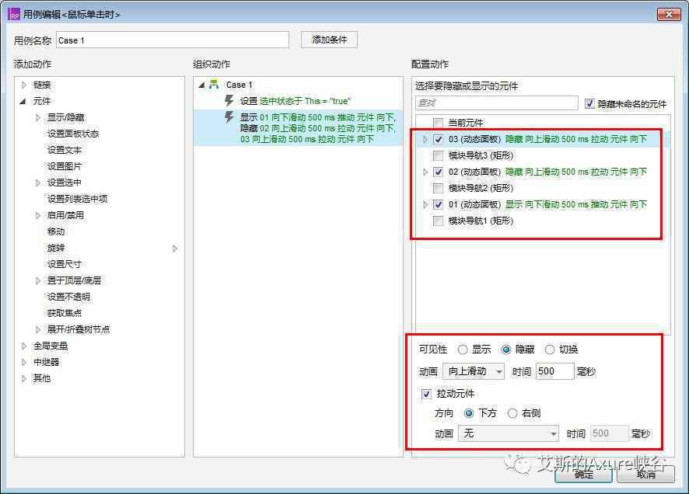Toggle 隐藏未命名的元件 checkbox
Image resolution: width=689 pixels, height=494 pixels.
[x=589, y=104]
